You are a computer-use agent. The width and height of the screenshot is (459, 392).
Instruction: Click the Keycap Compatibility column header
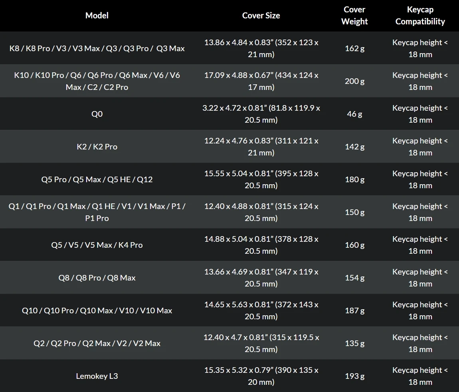click(420, 16)
